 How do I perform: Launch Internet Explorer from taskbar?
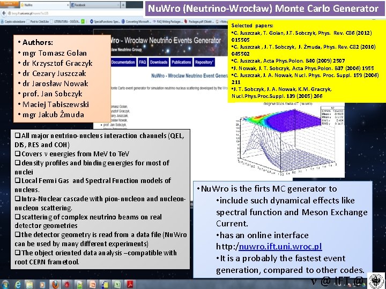tap(18, 284)
